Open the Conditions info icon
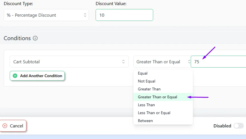 (35, 38)
